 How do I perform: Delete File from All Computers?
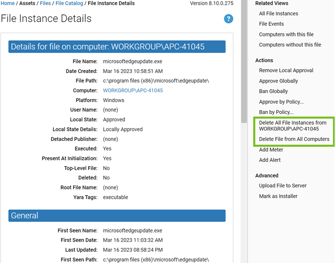pos(293,139)
